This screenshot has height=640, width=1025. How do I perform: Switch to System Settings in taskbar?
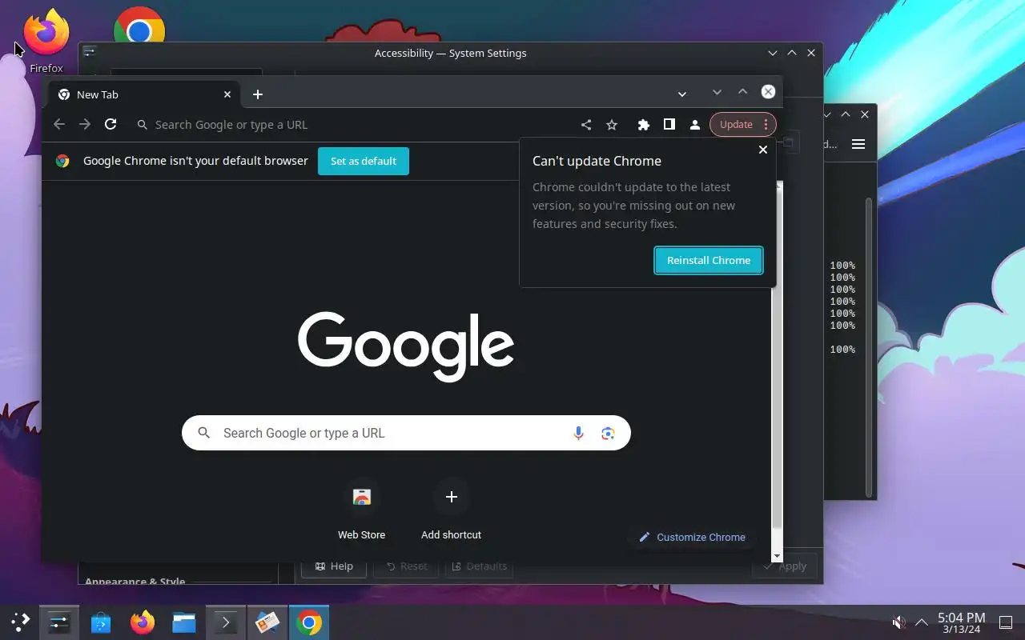click(59, 622)
